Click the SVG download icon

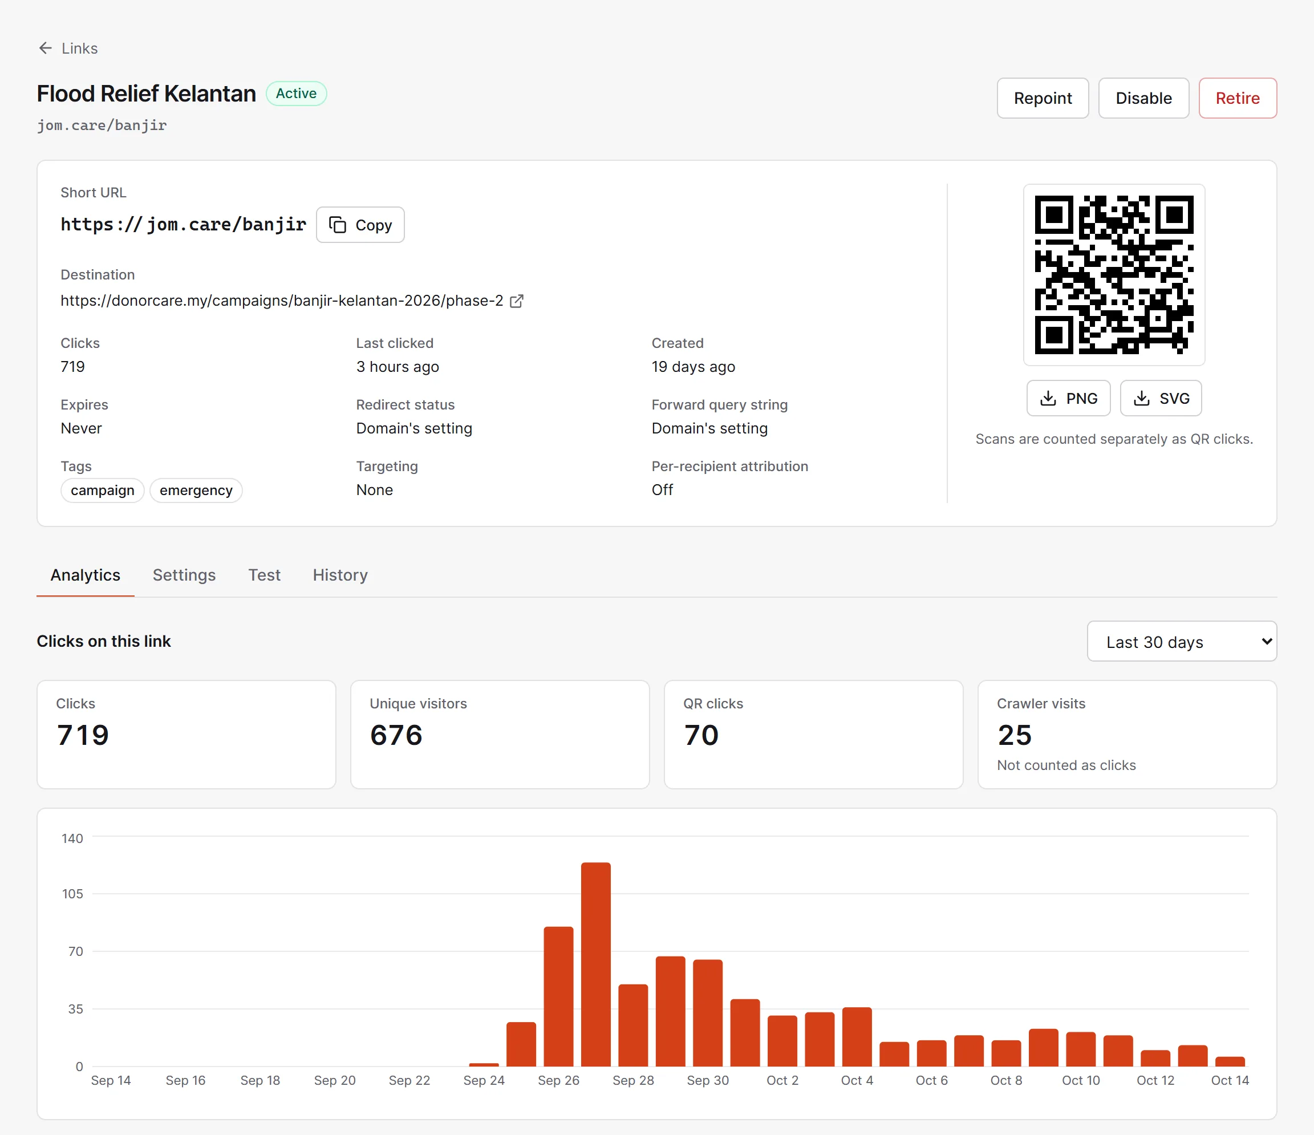(1142, 398)
